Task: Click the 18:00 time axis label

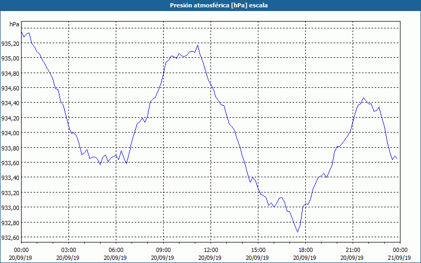Action: click(306, 250)
